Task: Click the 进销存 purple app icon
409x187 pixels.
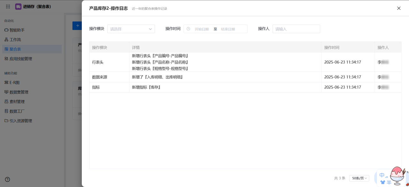Action: (18, 6)
